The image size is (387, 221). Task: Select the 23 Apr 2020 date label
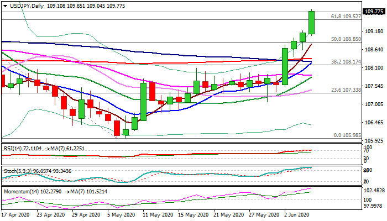51,215
